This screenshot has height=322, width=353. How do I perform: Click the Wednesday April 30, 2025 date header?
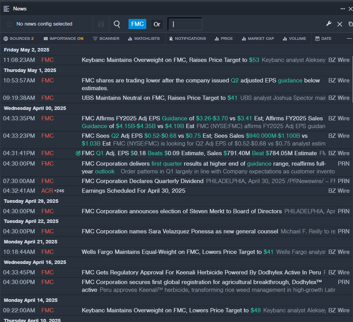point(35,108)
